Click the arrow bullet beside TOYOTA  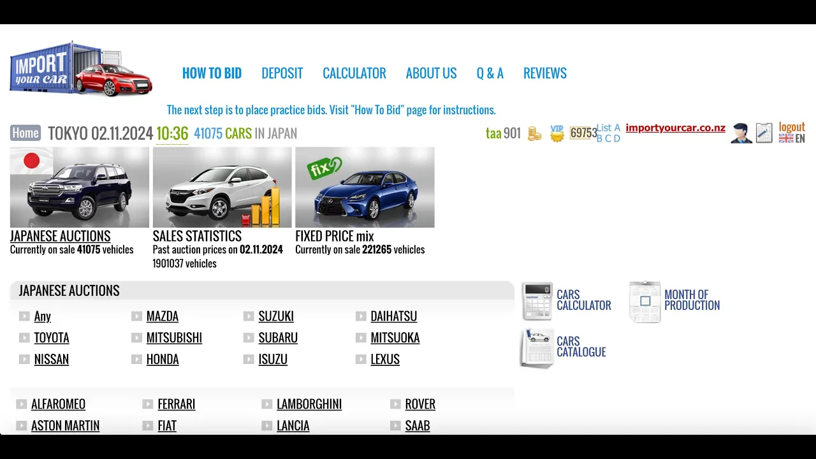(x=24, y=338)
